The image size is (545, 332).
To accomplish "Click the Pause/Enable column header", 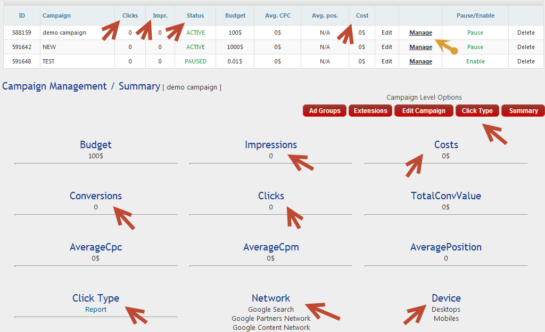I will [x=475, y=15].
